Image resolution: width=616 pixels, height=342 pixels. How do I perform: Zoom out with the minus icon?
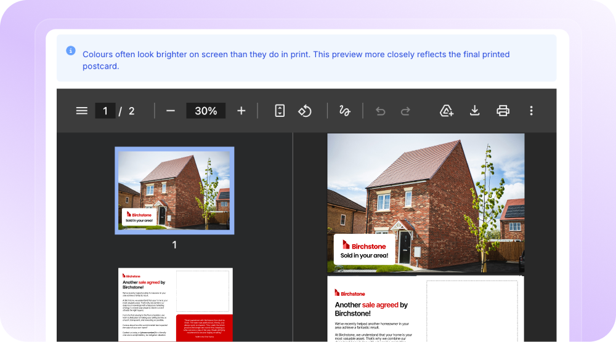[x=170, y=111]
